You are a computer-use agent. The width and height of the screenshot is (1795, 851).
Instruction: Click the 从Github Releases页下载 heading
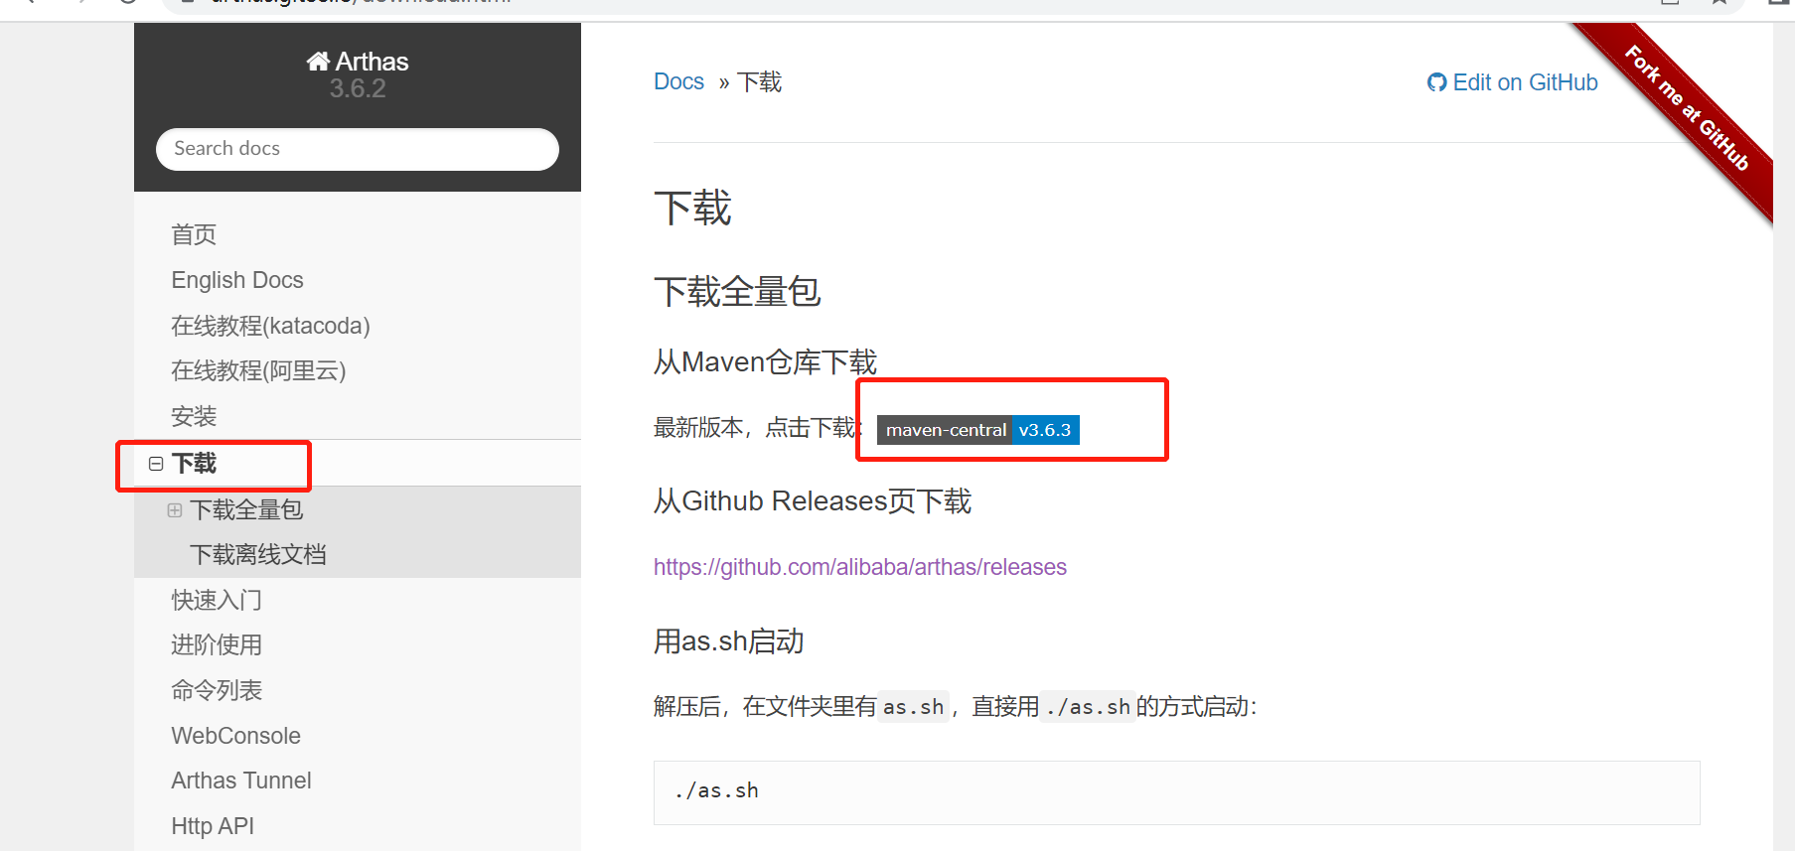click(x=813, y=501)
